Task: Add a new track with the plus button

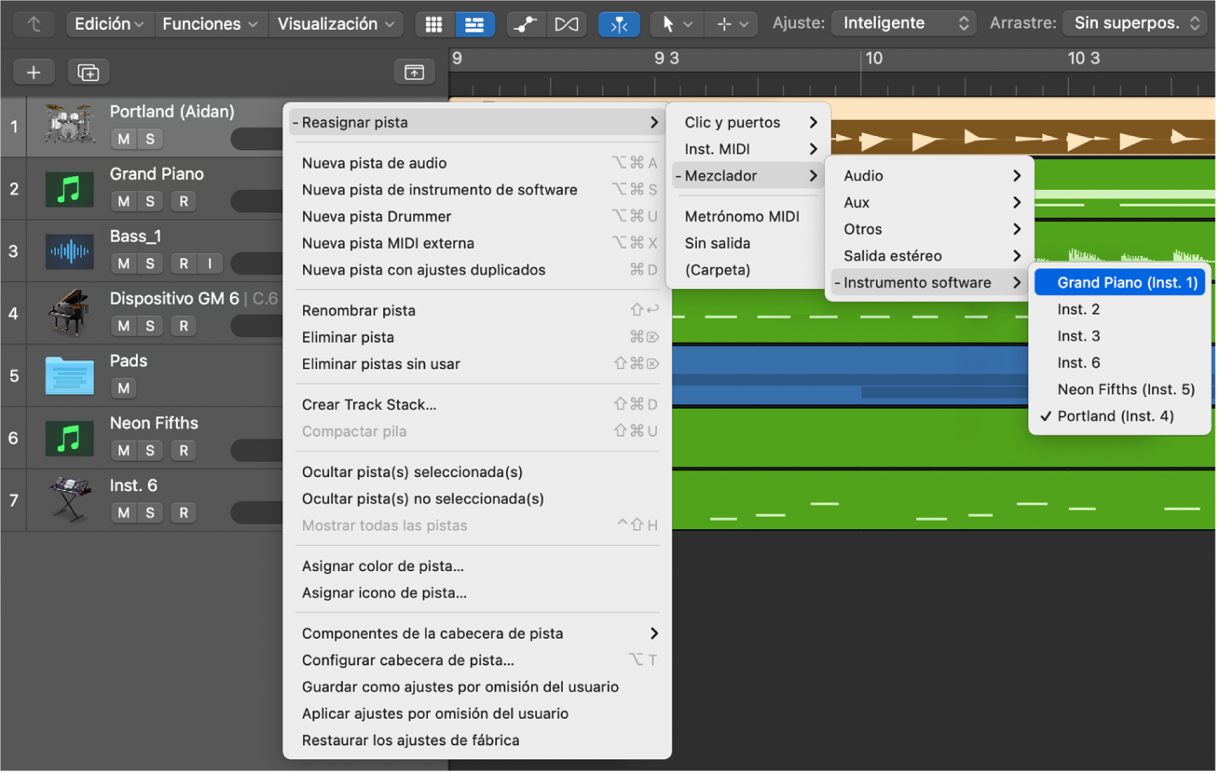Action: point(34,72)
